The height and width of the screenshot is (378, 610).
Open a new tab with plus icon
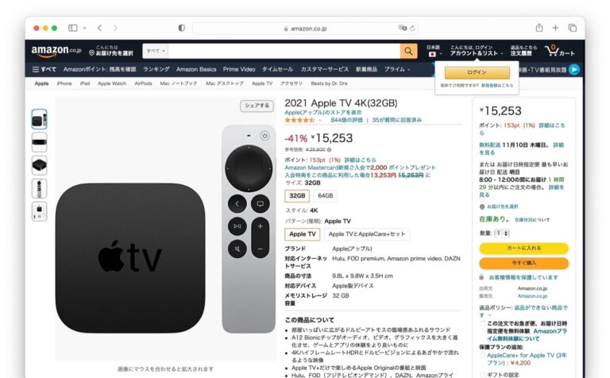point(555,28)
